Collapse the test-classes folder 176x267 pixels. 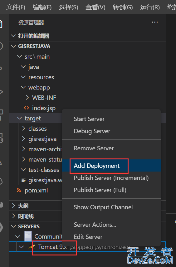[x=23, y=170]
